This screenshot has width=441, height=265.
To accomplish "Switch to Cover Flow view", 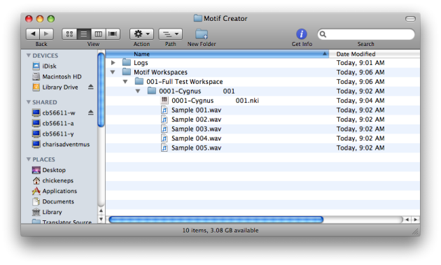I will 113,34.
